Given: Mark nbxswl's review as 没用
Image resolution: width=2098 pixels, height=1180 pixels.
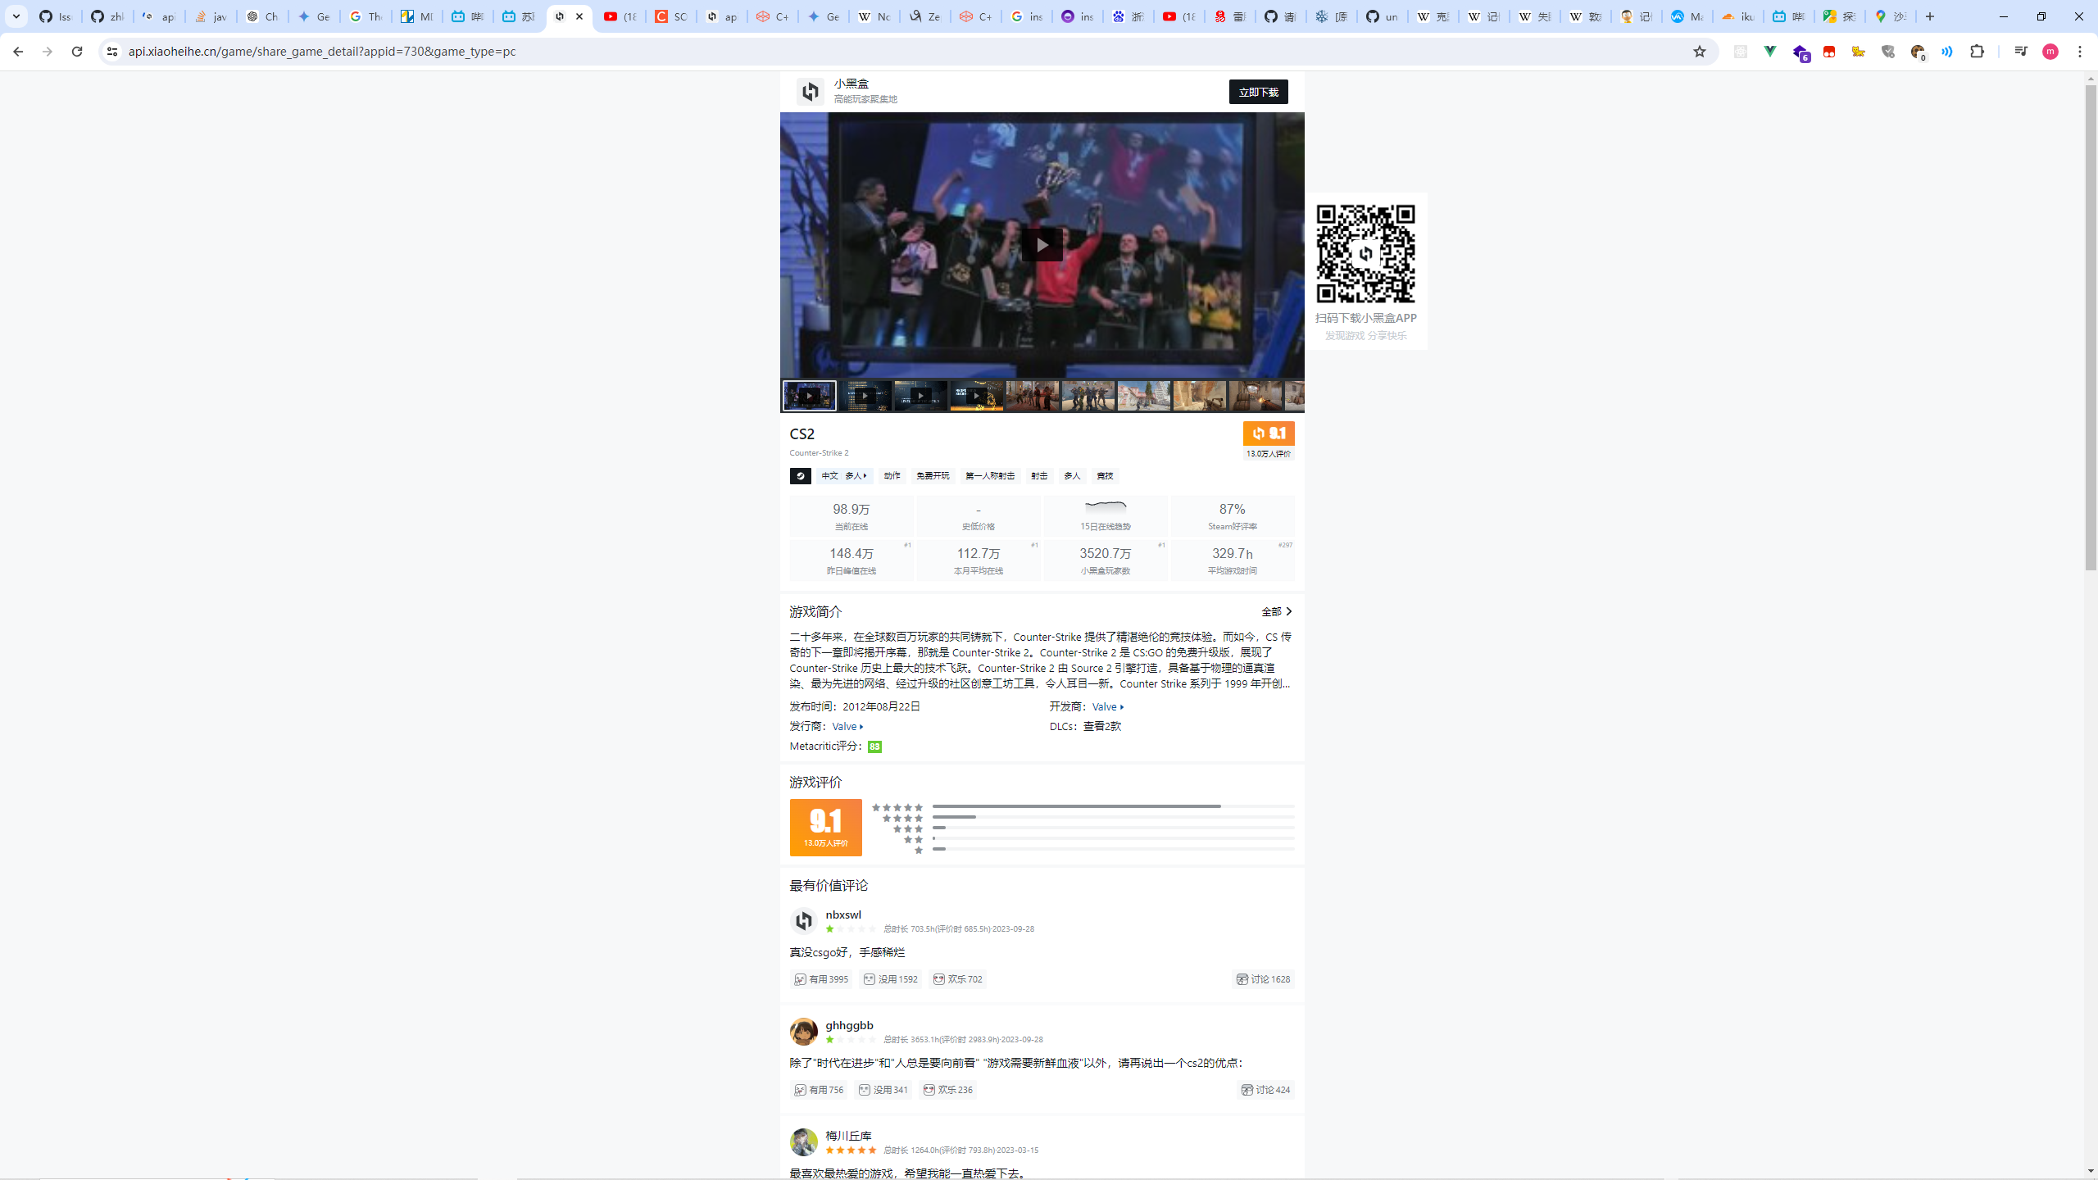Looking at the screenshot, I should coord(890,979).
